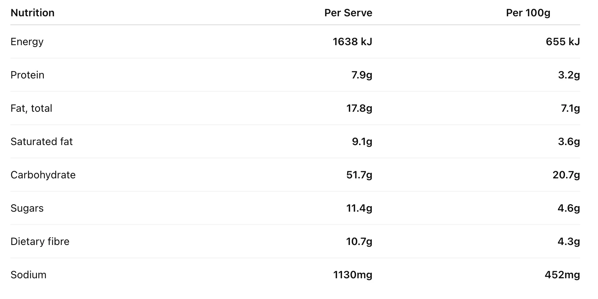Select the Fat, total row label
Image resolution: width=598 pixels, height=299 pixels.
coord(32,108)
